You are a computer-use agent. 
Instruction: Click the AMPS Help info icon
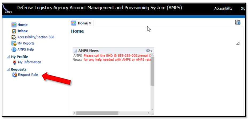point(14,49)
